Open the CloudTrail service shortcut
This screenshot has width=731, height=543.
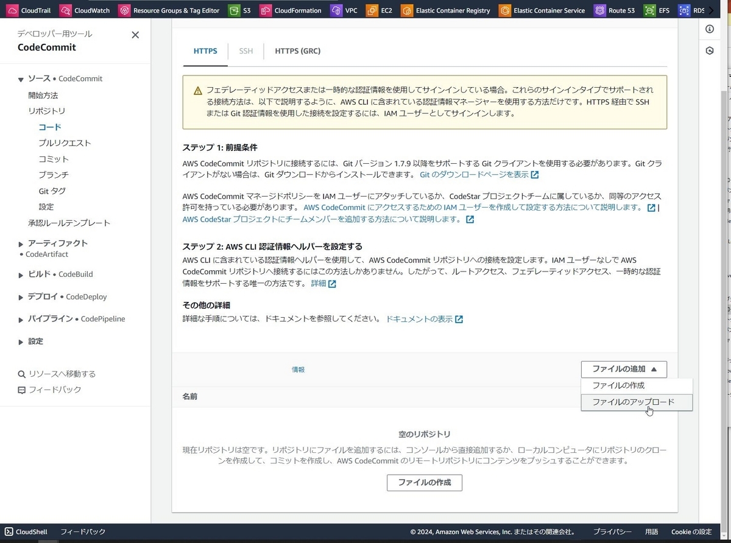click(x=29, y=10)
